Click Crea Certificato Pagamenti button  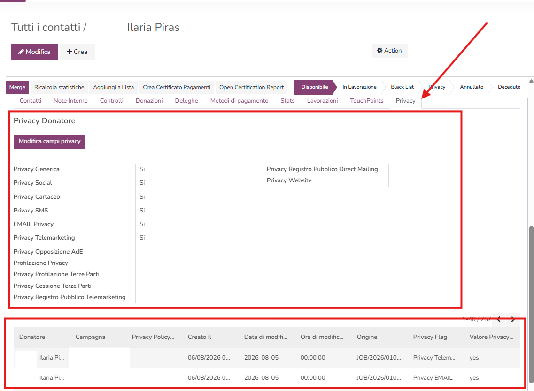[x=177, y=87]
